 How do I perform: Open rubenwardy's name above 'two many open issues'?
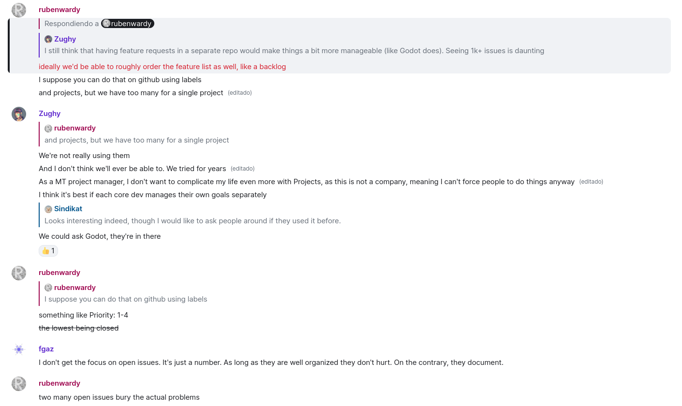[59, 383]
